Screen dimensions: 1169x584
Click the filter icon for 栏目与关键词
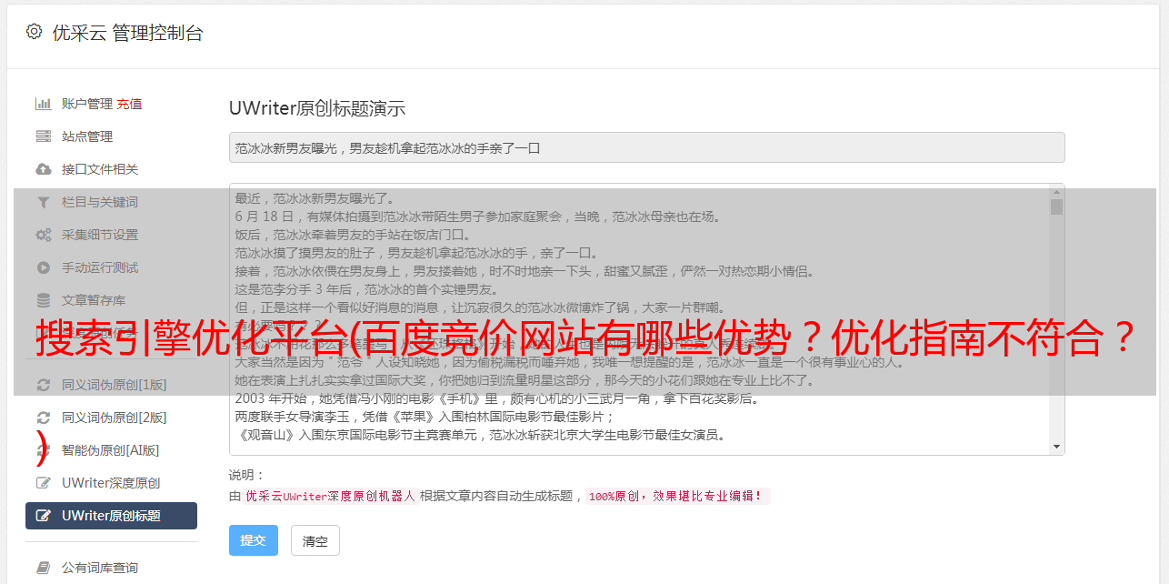[x=43, y=202]
